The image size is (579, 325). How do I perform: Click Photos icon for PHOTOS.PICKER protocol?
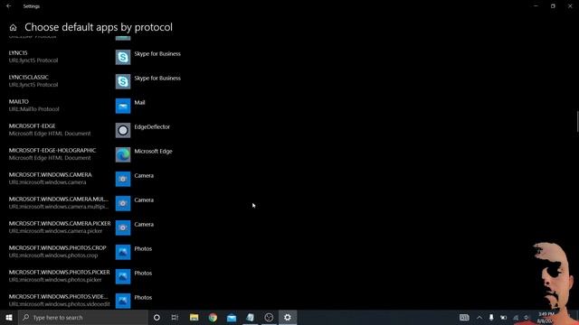[123, 276]
